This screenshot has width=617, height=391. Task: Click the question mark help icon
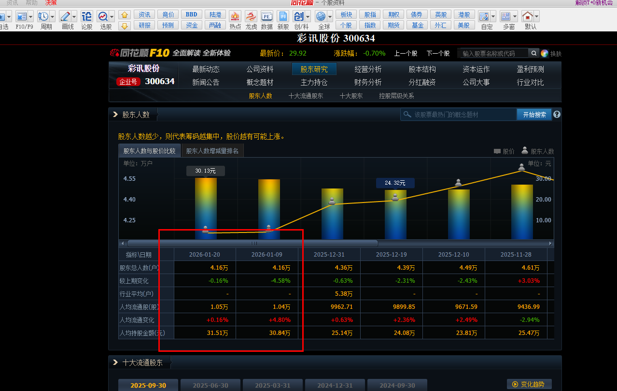[x=557, y=115]
